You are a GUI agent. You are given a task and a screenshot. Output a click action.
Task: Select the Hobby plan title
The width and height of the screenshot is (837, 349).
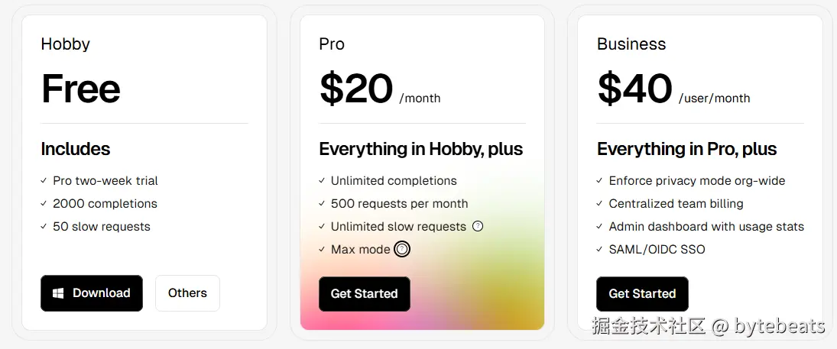pos(66,44)
